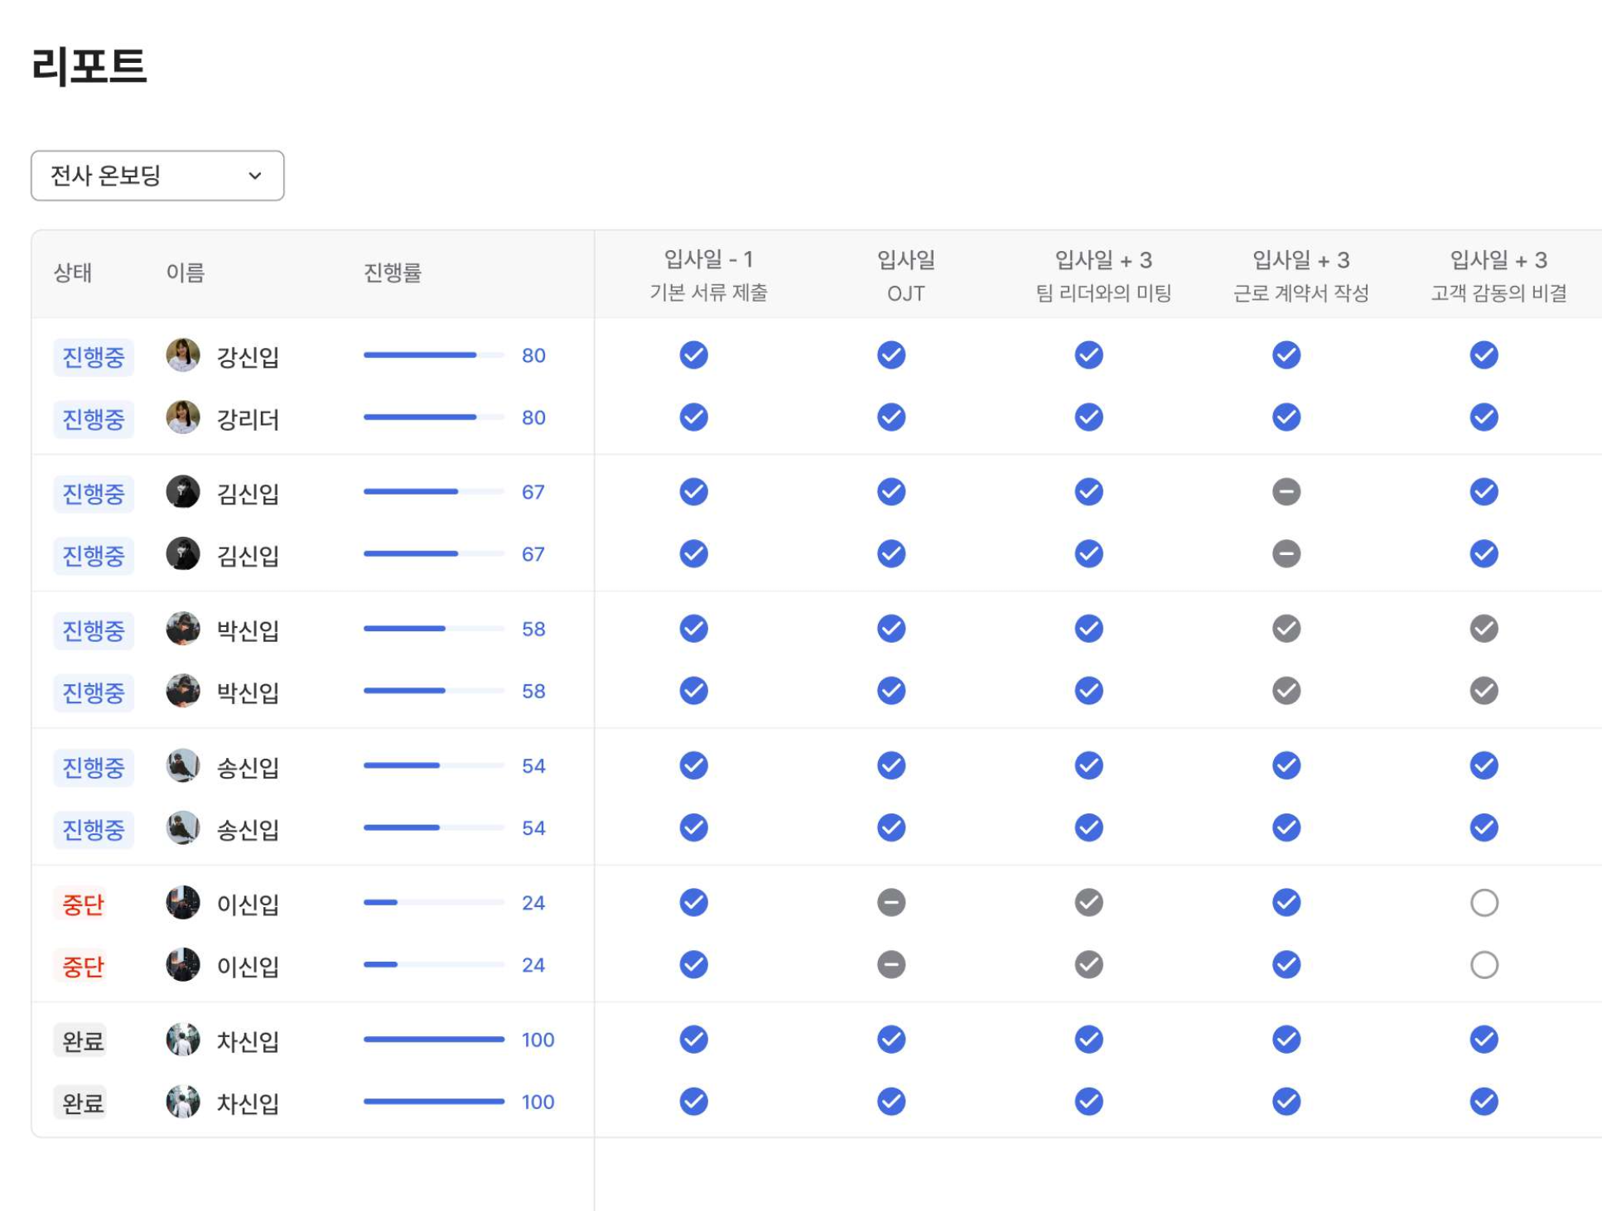Image resolution: width=1602 pixels, height=1211 pixels.
Task: Click 강리더's profile avatar thumbnail
Action: click(182, 417)
